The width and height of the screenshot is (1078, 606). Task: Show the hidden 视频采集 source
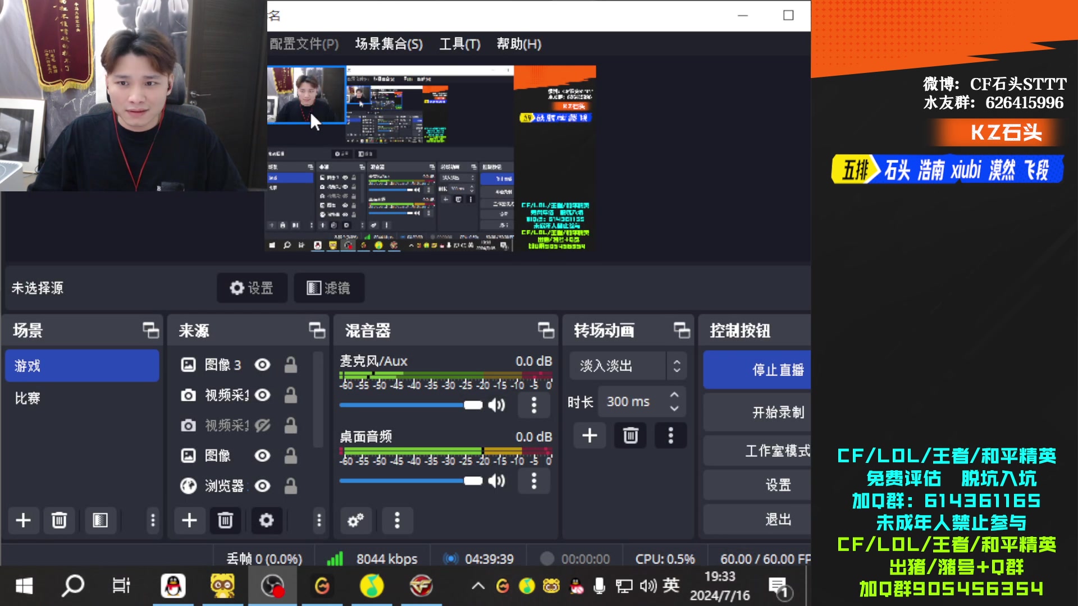pyautogui.click(x=262, y=426)
